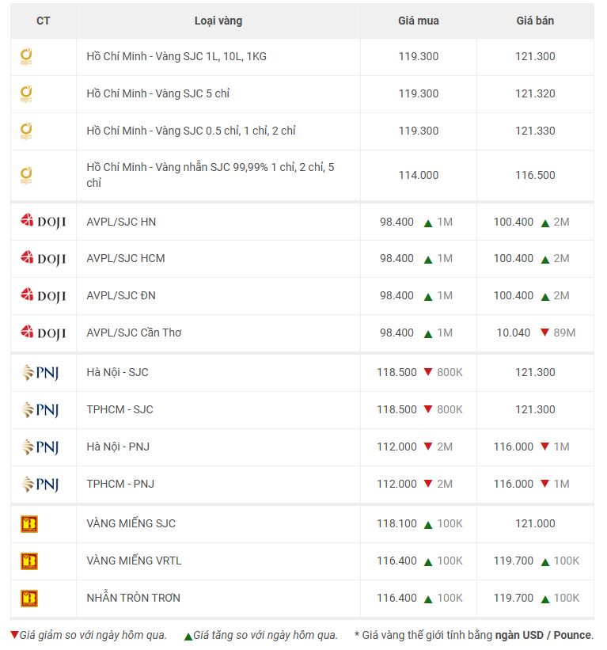
Task: Select VÀNG MIẾNG VRTL gold type
Action: coord(134,561)
